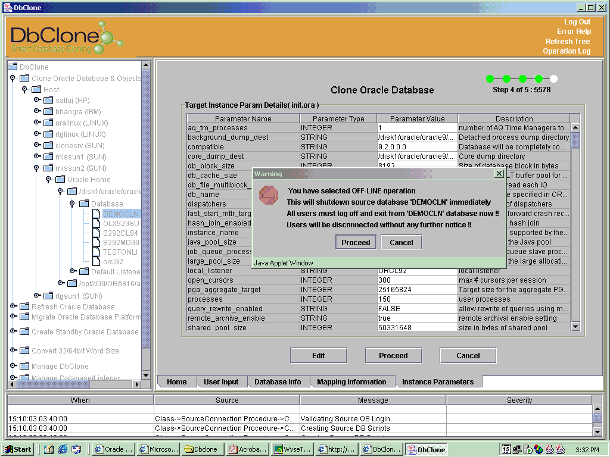
Task: Click the TESTONLI database document icon
Action: (x=96, y=252)
